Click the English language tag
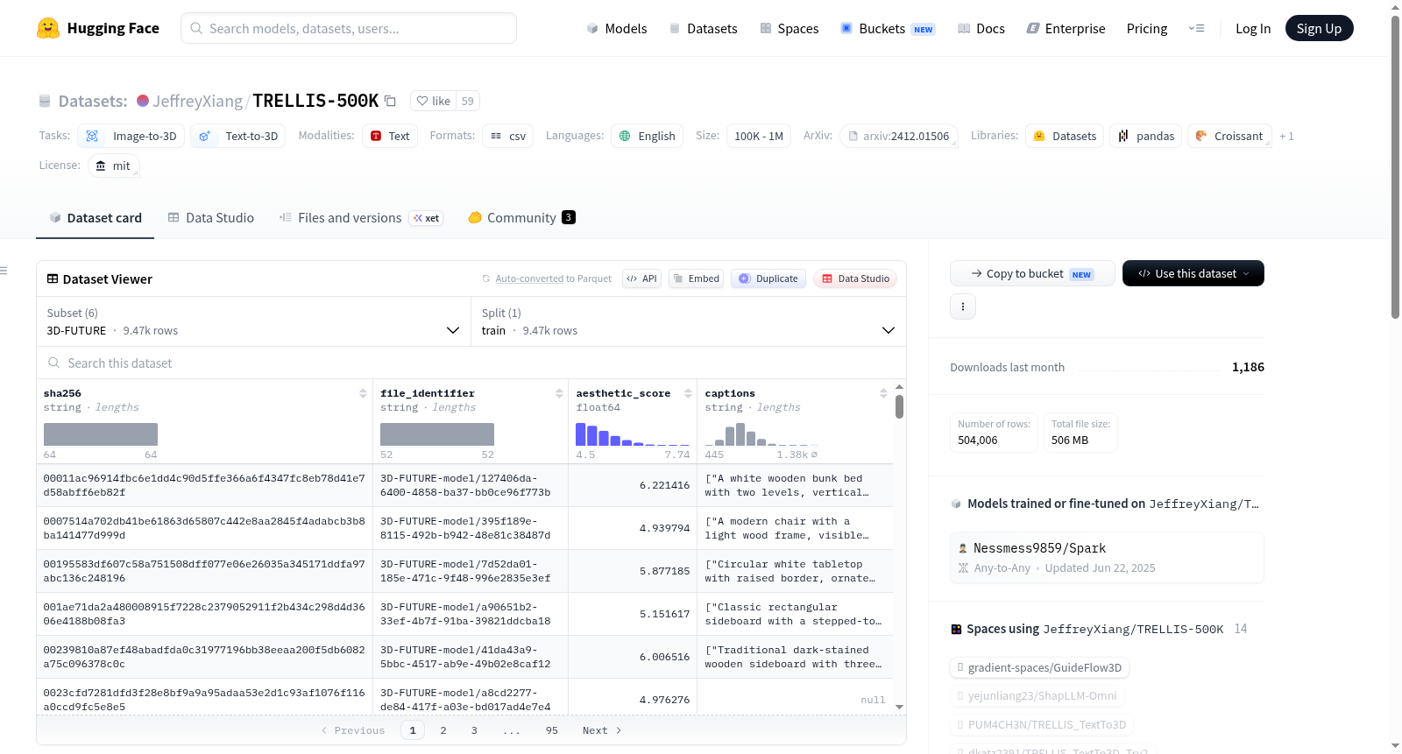1402x754 pixels. tap(648, 136)
